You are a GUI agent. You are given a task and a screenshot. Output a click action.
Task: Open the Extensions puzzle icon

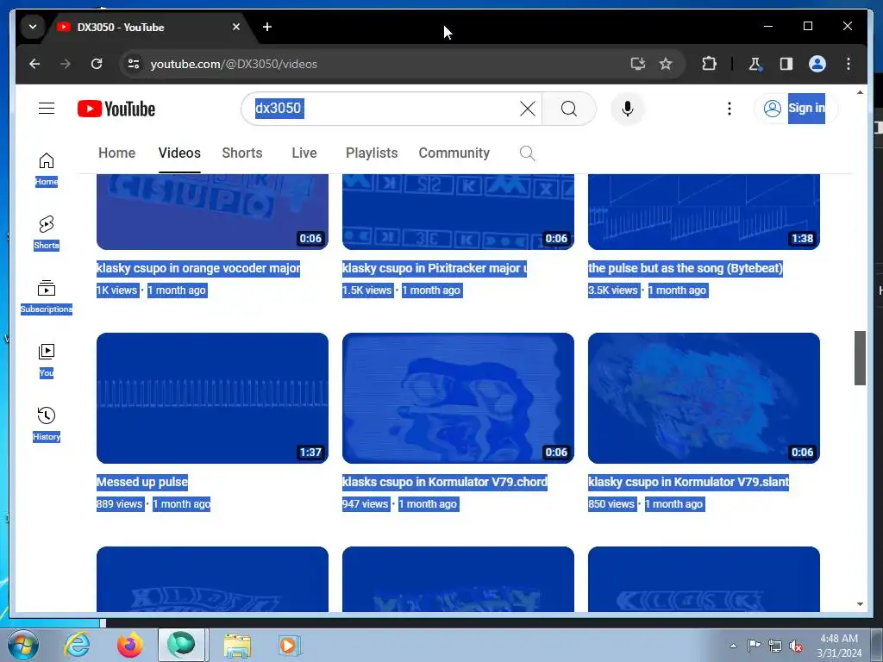click(709, 64)
